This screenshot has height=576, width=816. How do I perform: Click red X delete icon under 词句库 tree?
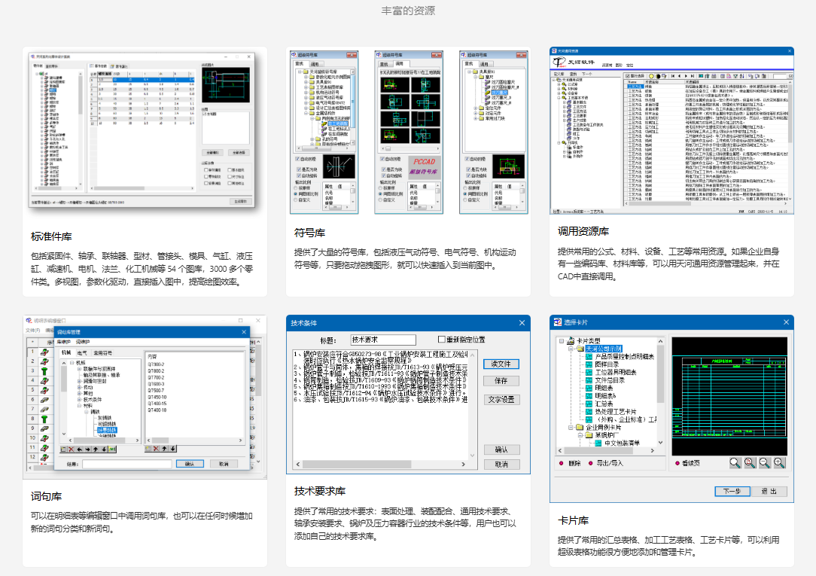click(x=72, y=449)
